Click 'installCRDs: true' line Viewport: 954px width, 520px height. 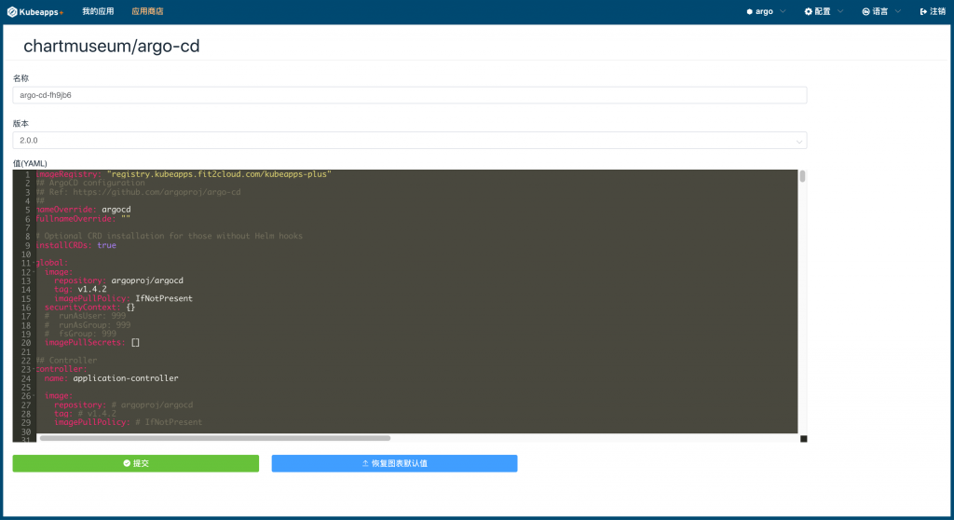pyautogui.click(x=76, y=245)
